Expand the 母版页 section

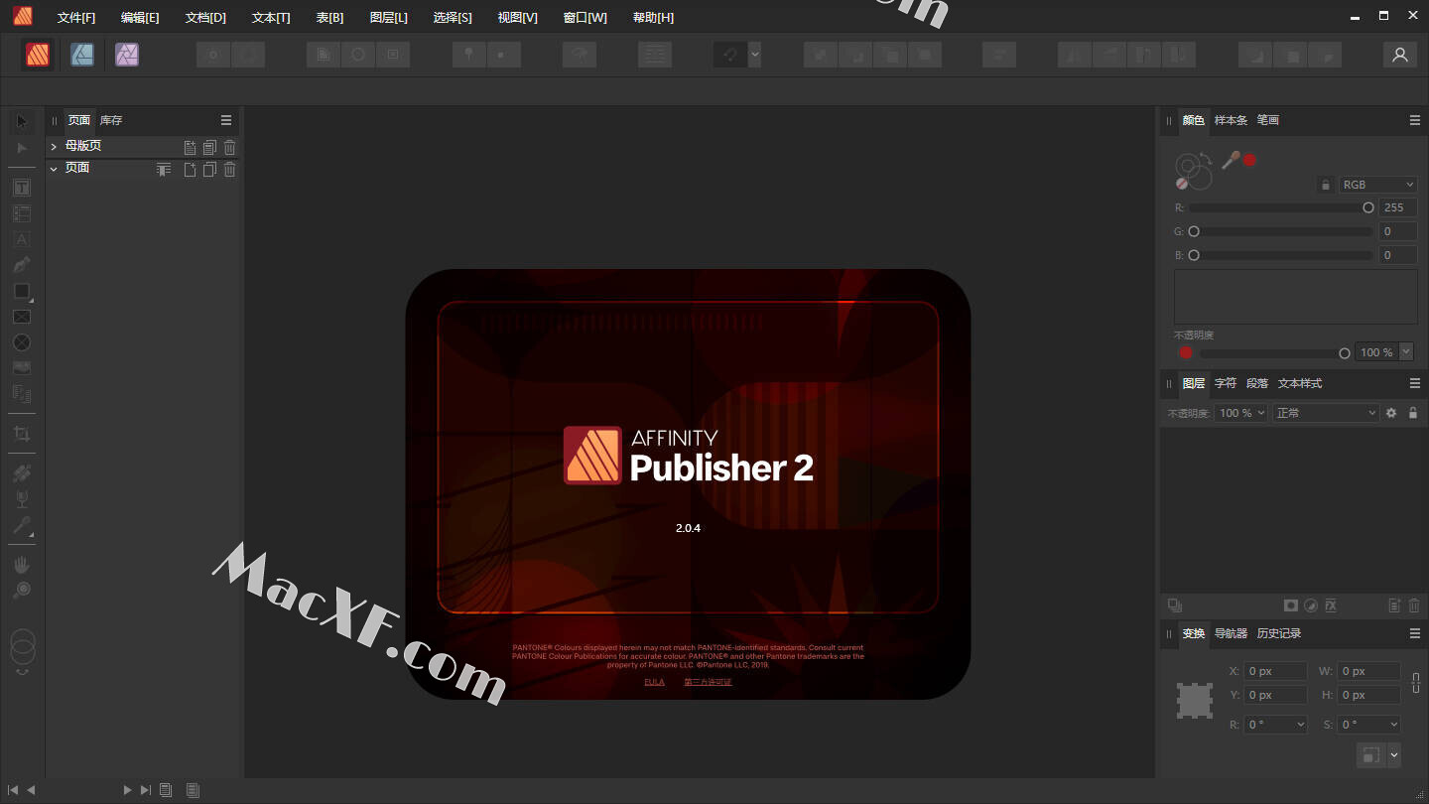click(54, 147)
